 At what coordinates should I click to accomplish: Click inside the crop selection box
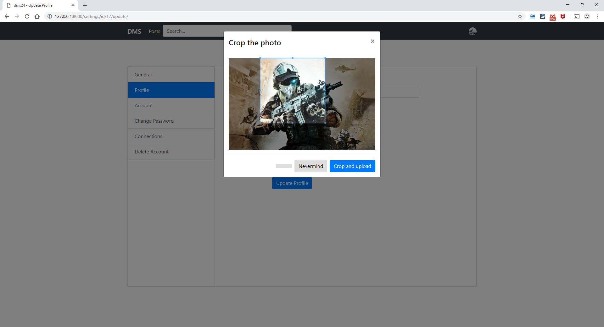293,91
